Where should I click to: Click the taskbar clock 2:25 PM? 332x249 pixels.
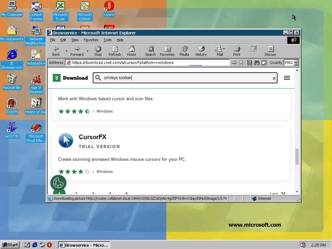click(x=318, y=245)
